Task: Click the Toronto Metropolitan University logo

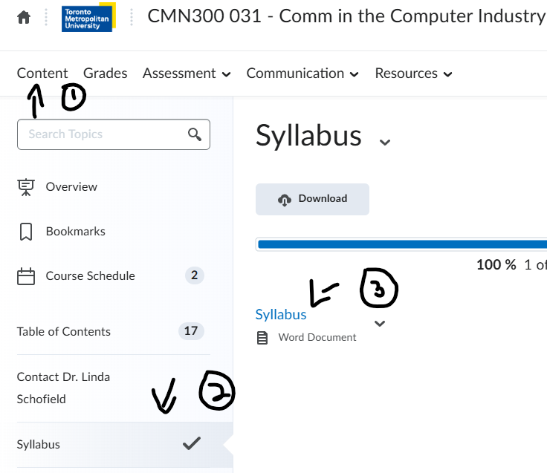Action: coord(88,17)
